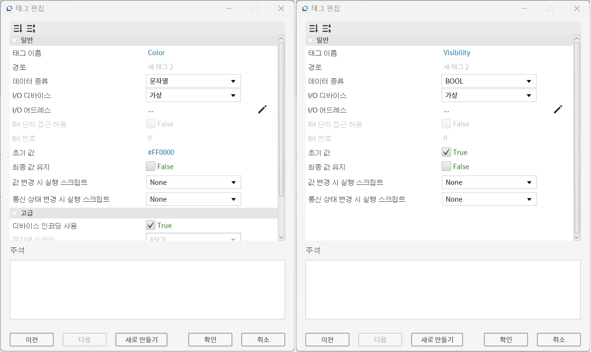Image resolution: width=591 pixels, height=352 pixels.
Task: Uncheck the 초기 값 True checkbox in Visibility dialog
Action: coord(446,152)
